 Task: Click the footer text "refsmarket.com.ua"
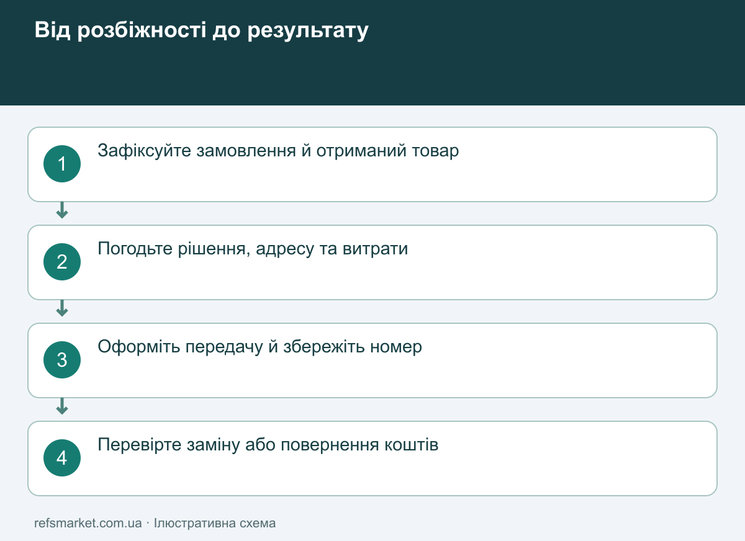tap(88, 523)
